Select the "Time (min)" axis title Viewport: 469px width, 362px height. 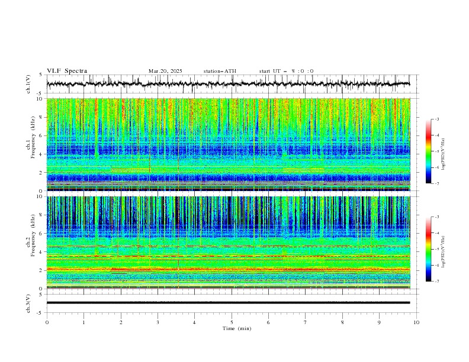pos(237,328)
